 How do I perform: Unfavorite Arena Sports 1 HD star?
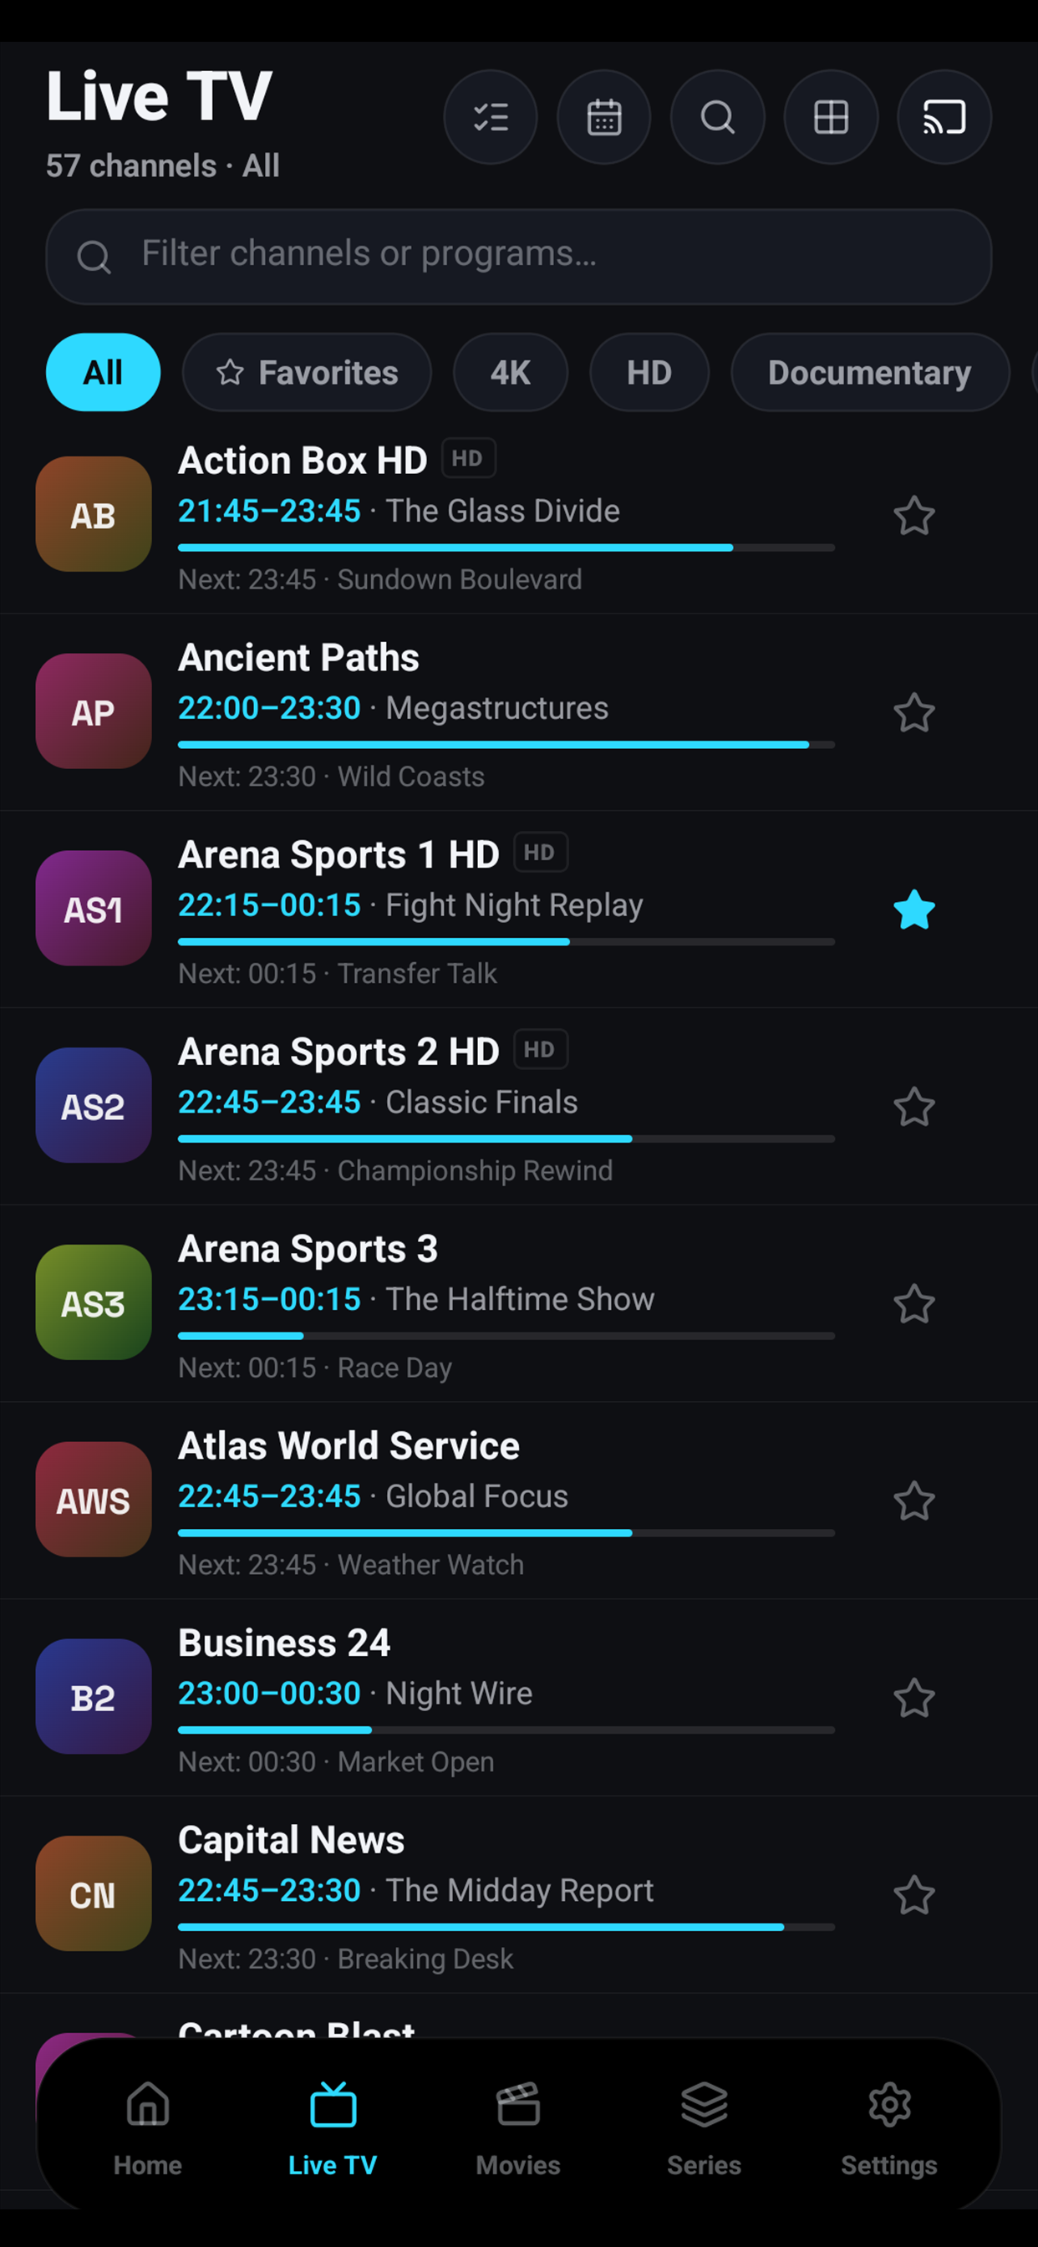click(914, 909)
